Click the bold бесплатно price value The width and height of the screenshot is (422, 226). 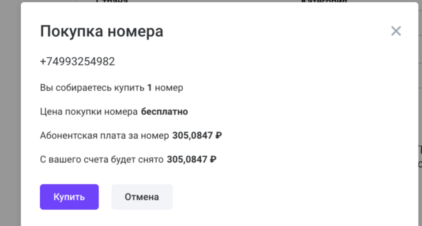tap(165, 112)
